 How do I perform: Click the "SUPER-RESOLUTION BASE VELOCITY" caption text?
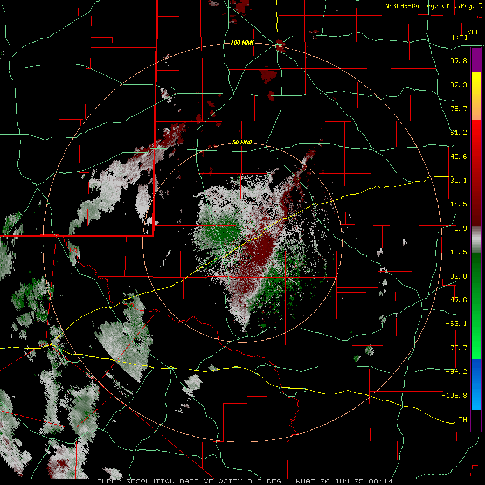point(170,481)
